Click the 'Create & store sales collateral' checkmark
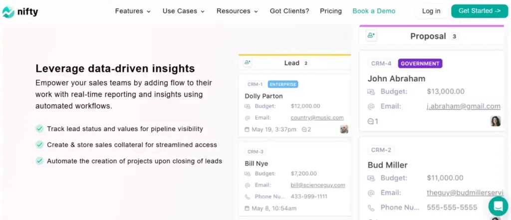The image size is (511, 220). pyautogui.click(x=39, y=145)
